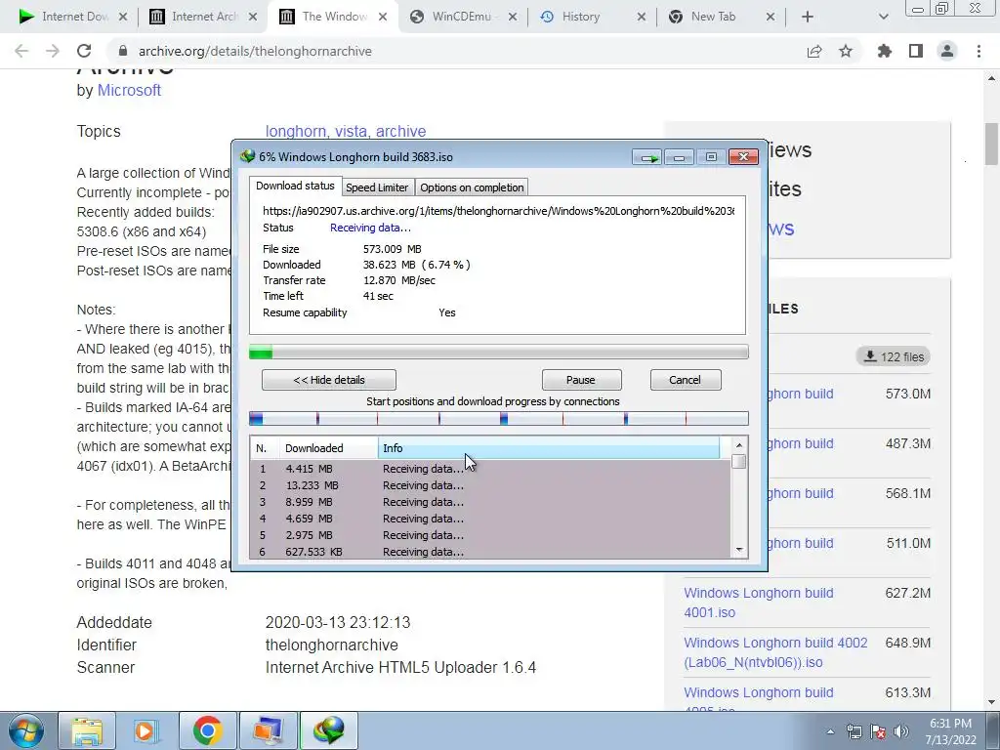Toggle the Chrome side panel icon
This screenshot has width=1000, height=750.
click(916, 51)
